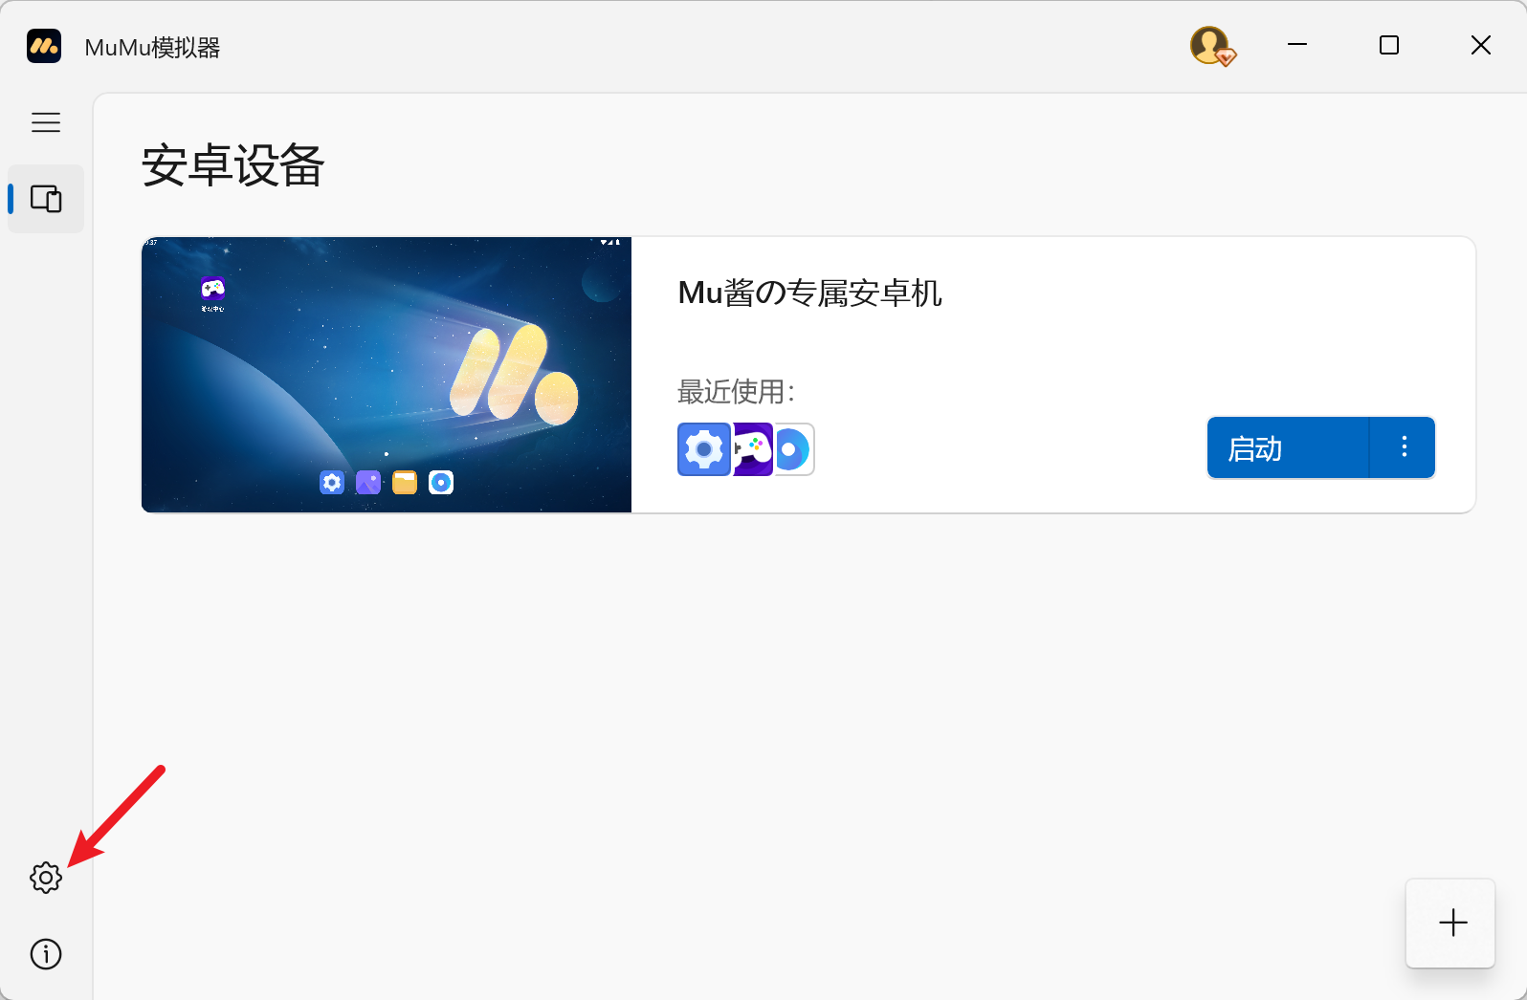Open the hamburger navigation menu
Screen dimensions: 1527x1000
tap(46, 122)
